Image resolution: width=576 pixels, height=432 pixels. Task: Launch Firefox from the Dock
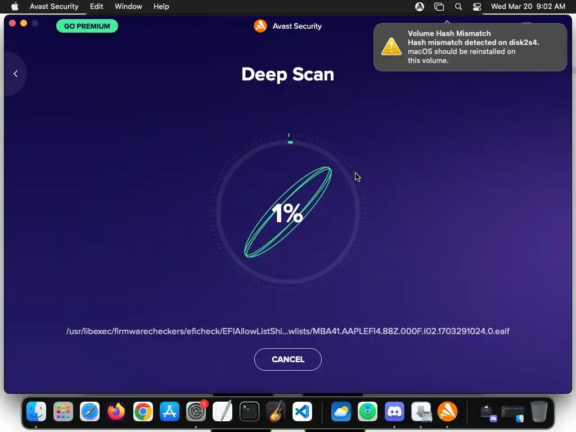[x=116, y=411]
